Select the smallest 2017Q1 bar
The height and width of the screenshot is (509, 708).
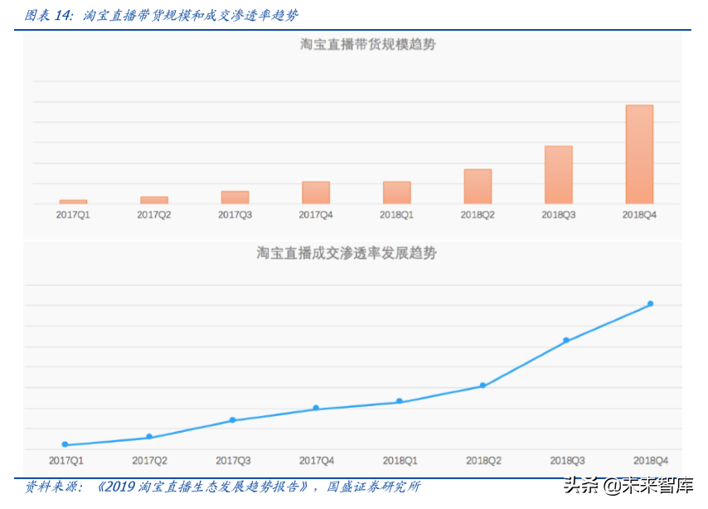click(x=72, y=201)
